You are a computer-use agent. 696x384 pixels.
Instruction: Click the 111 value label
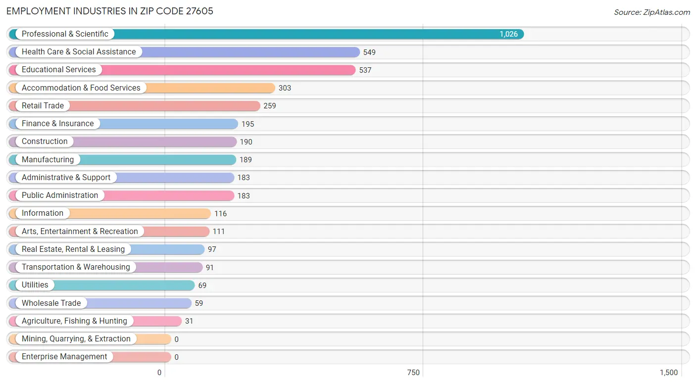pyautogui.click(x=219, y=232)
